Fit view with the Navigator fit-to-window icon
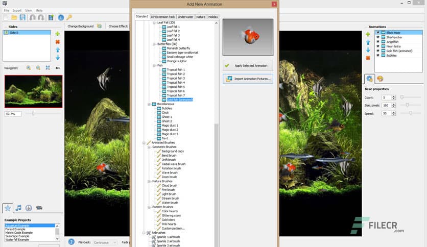Screen dimensions: 427x247 (x=48, y=68)
